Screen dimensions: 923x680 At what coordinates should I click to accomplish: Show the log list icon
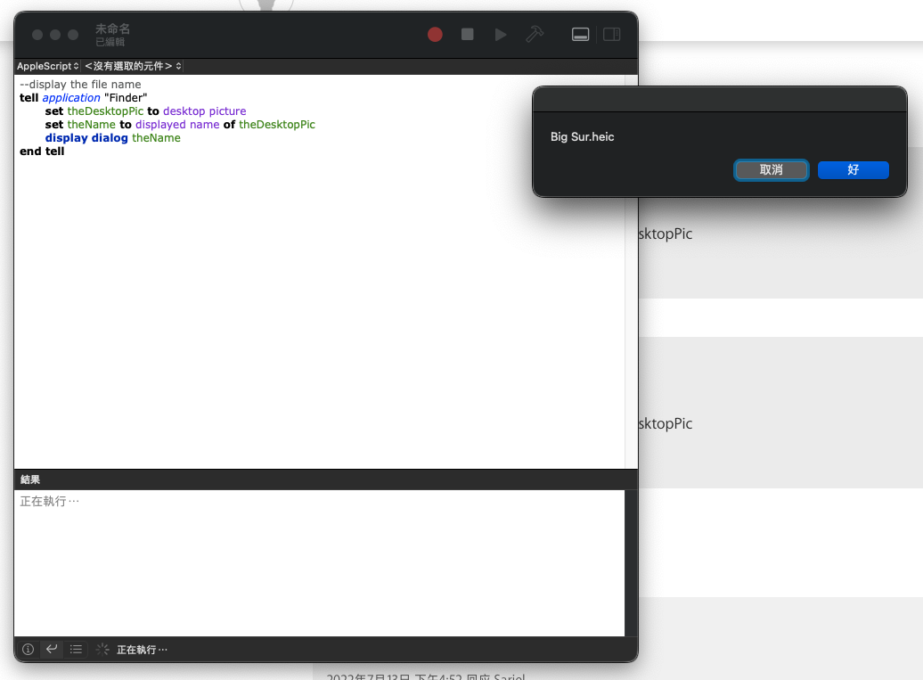coord(76,650)
